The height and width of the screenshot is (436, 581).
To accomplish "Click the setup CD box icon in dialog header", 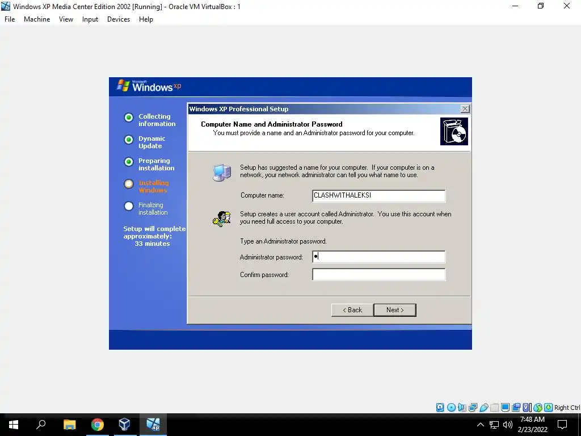I will pos(454,131).
